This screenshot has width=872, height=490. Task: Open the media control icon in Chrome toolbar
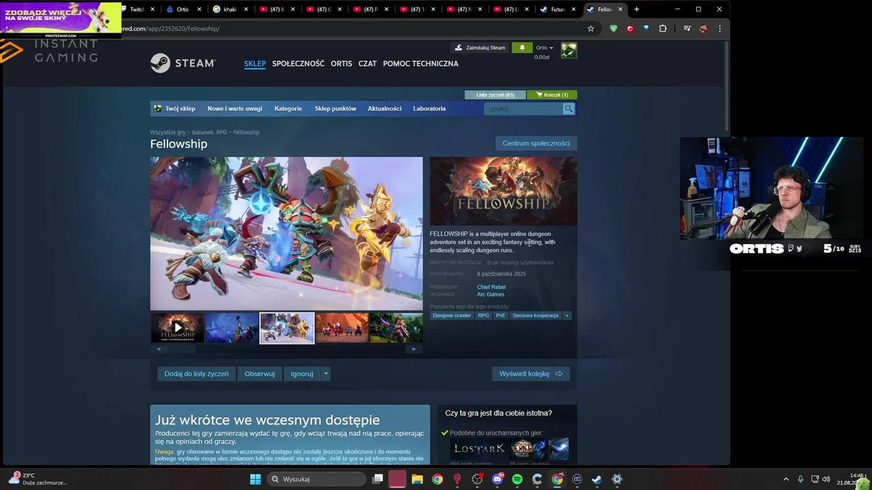click(687, 29)
